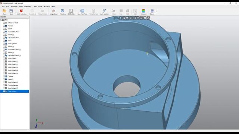The height and width of the screenshot is (134, 239).
Task: Select the Trim-Surface(3) tree item
Action: coord(13,67)
